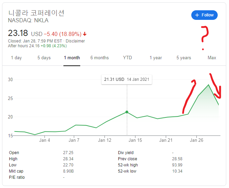
Task: Click the 20 y-axis label
Action: tap(10, 117)
